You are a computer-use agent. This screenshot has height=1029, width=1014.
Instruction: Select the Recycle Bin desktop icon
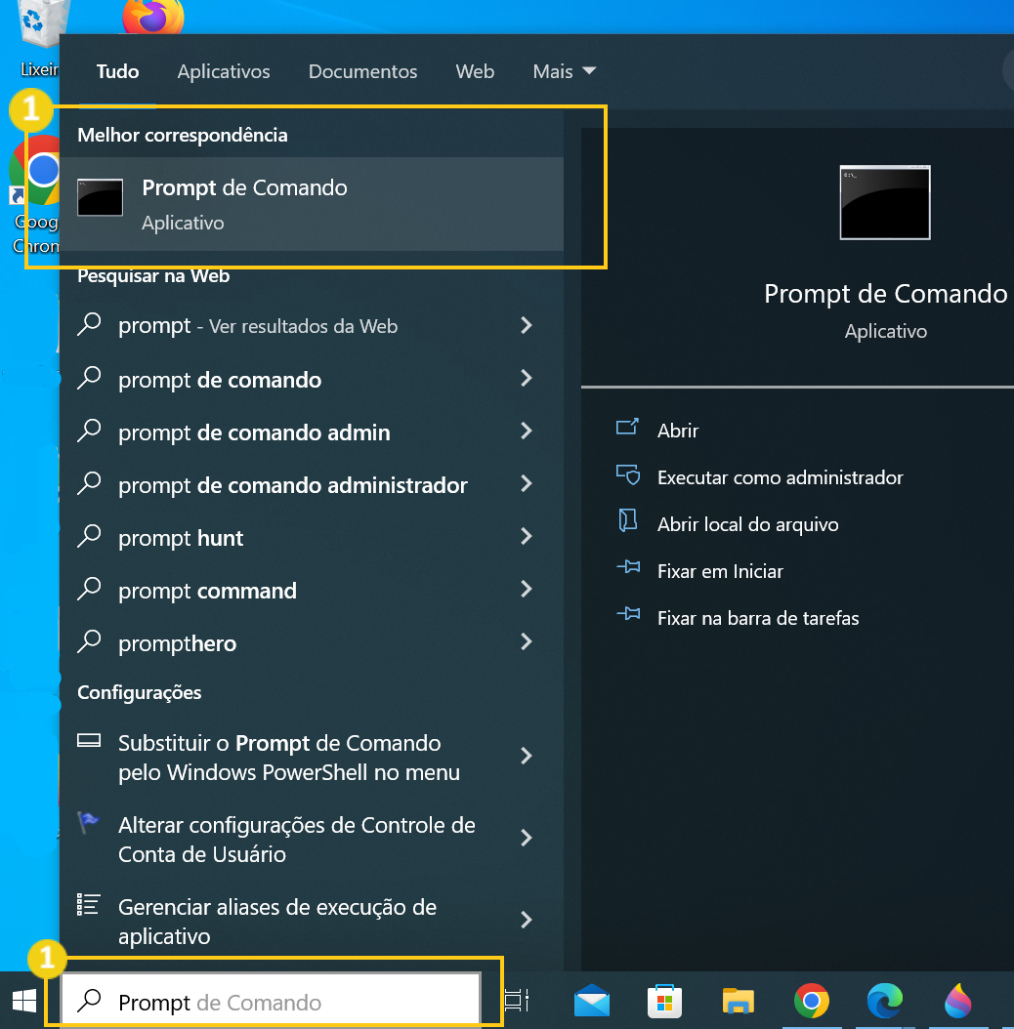click(x=39, y=39)
